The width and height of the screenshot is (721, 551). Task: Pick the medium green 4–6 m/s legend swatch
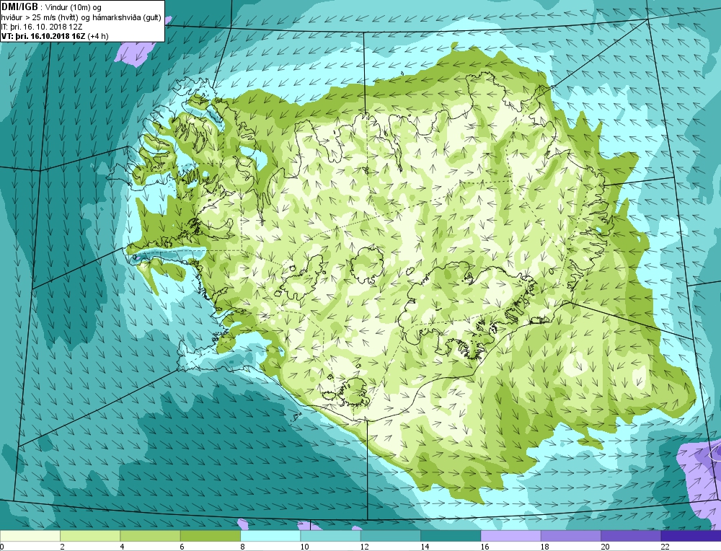click(151, 536)
